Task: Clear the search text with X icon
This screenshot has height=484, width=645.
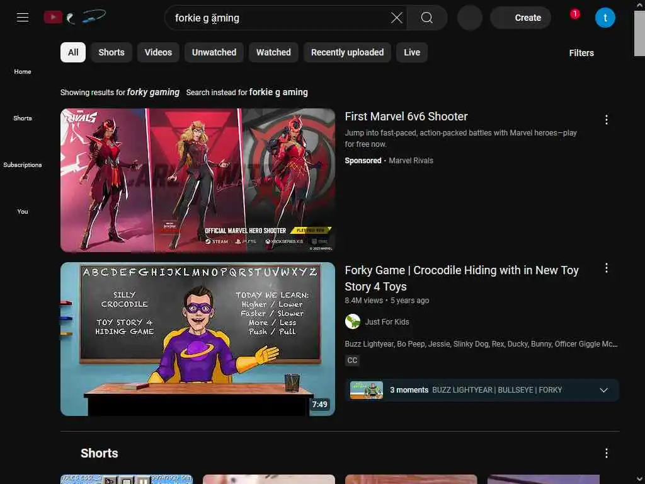Action: [x=397, y=18]
